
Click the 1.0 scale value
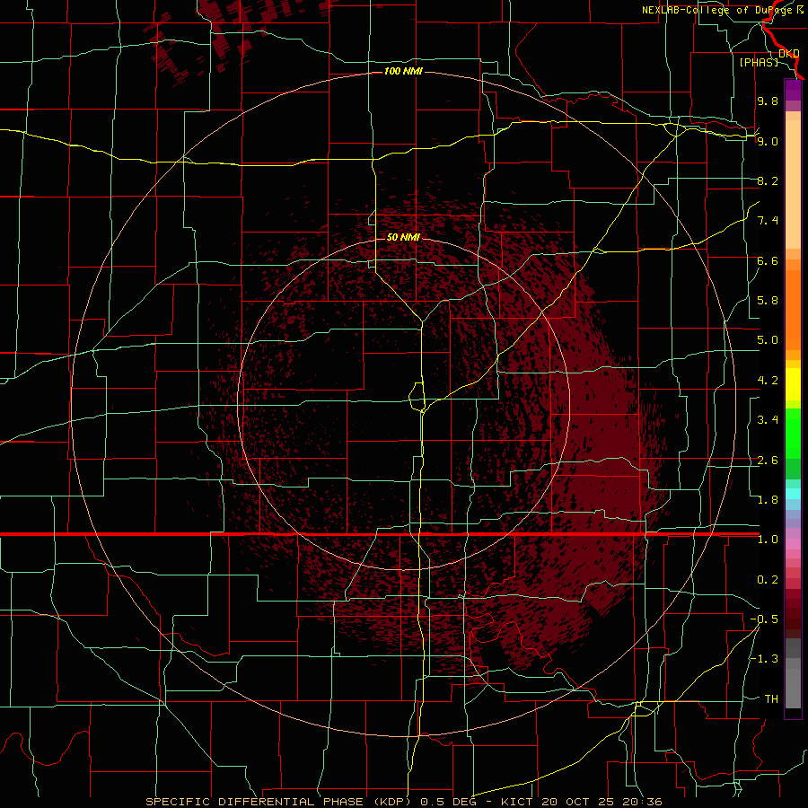(x=768, y=540)
